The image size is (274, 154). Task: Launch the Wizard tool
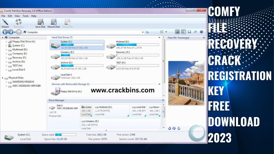point(5,23)
